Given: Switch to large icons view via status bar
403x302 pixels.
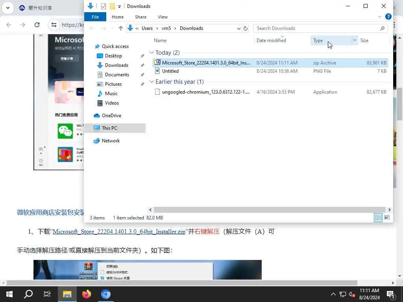Looking at the screenshot, I should pyautogui.click(x=387, y=218).
